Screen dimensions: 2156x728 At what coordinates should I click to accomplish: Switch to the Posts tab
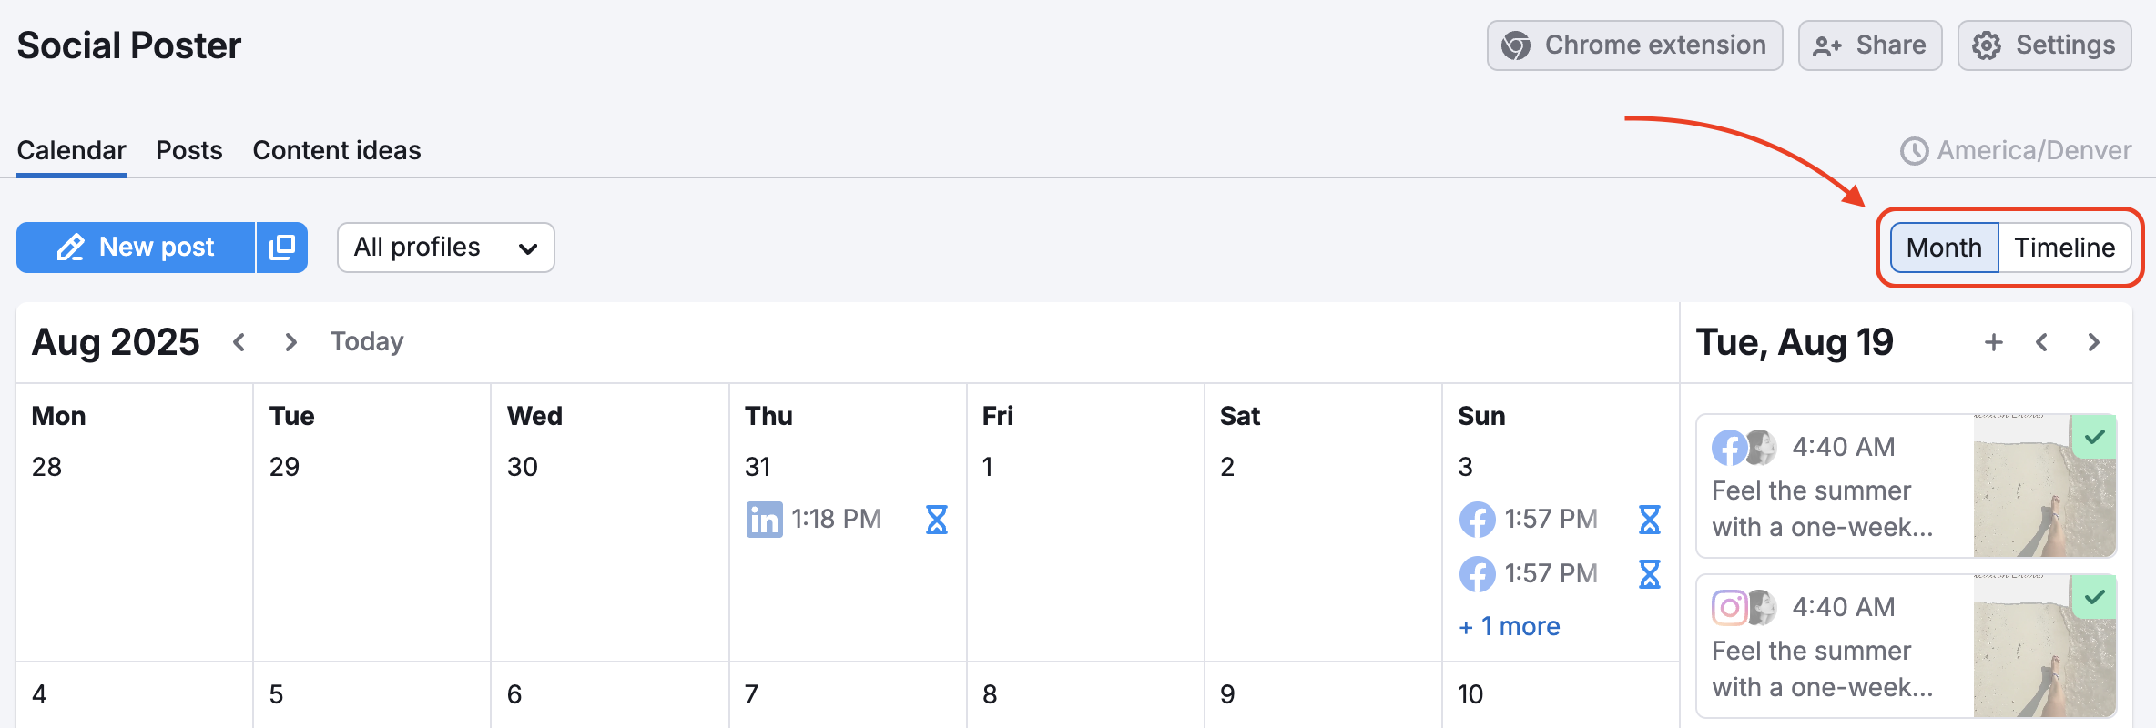[188, 150]
